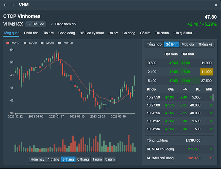This screenshot has width=221, height=169.
Task: Close the VHM panel
Action: (216, 5)
